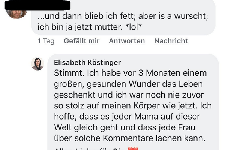
Task: Tap Elisabeth Köstinger's round avatar
Action: [37, 64]
